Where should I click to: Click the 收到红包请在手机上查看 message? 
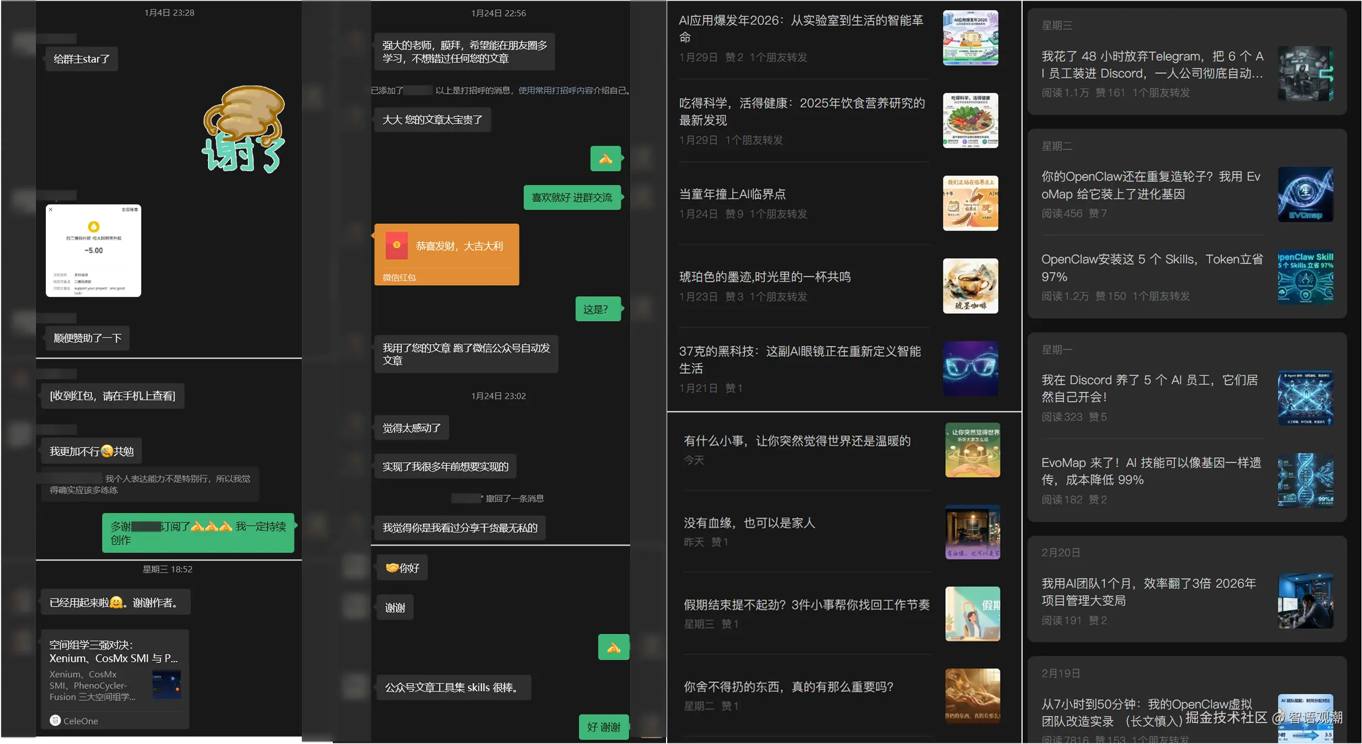(x=112, y=395)
